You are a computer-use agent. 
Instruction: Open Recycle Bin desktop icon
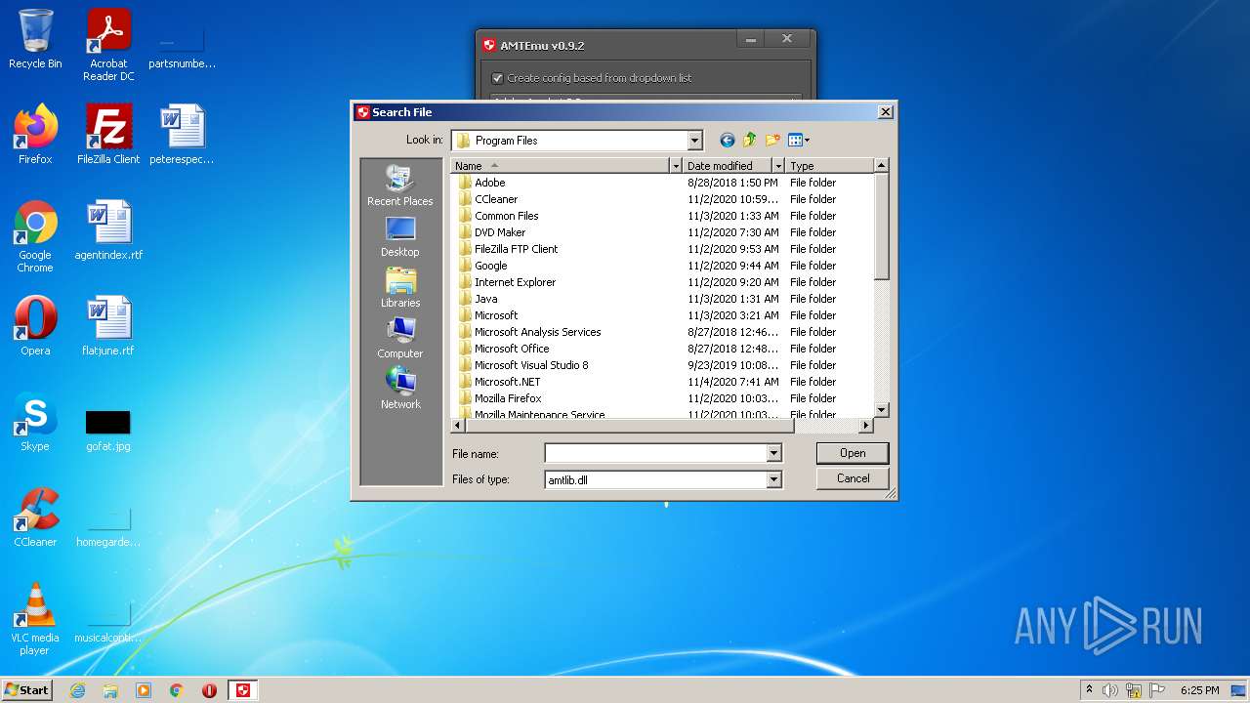35,39
